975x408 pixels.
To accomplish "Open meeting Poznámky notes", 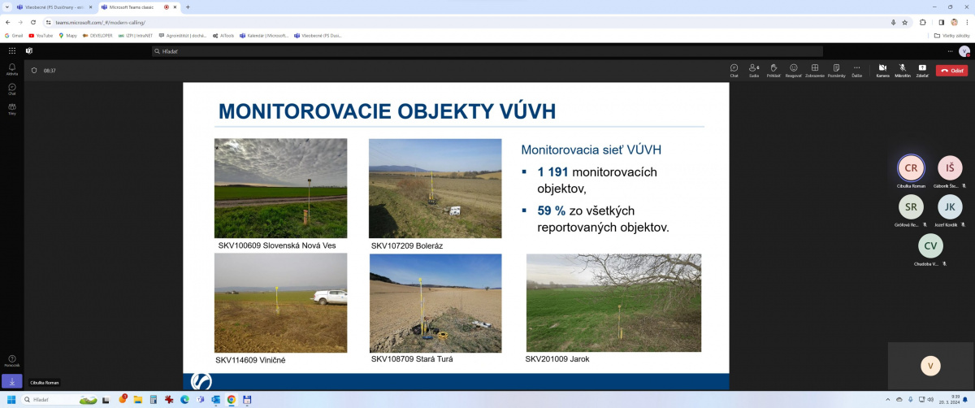I will (x=836, y=70).
